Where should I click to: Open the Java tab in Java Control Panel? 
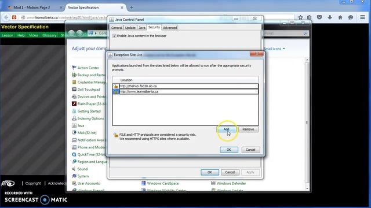click(141, 28)
